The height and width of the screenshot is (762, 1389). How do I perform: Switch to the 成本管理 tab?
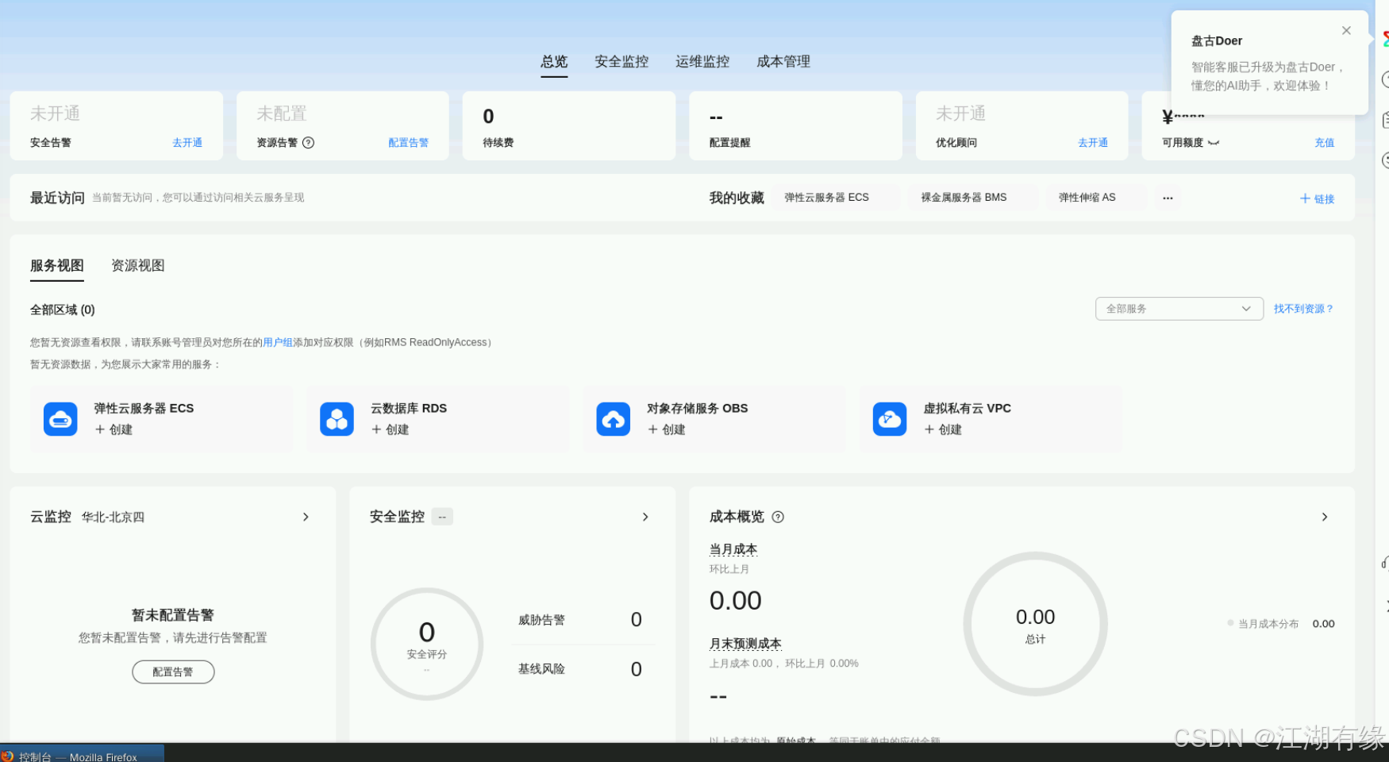tap(783, 61)
